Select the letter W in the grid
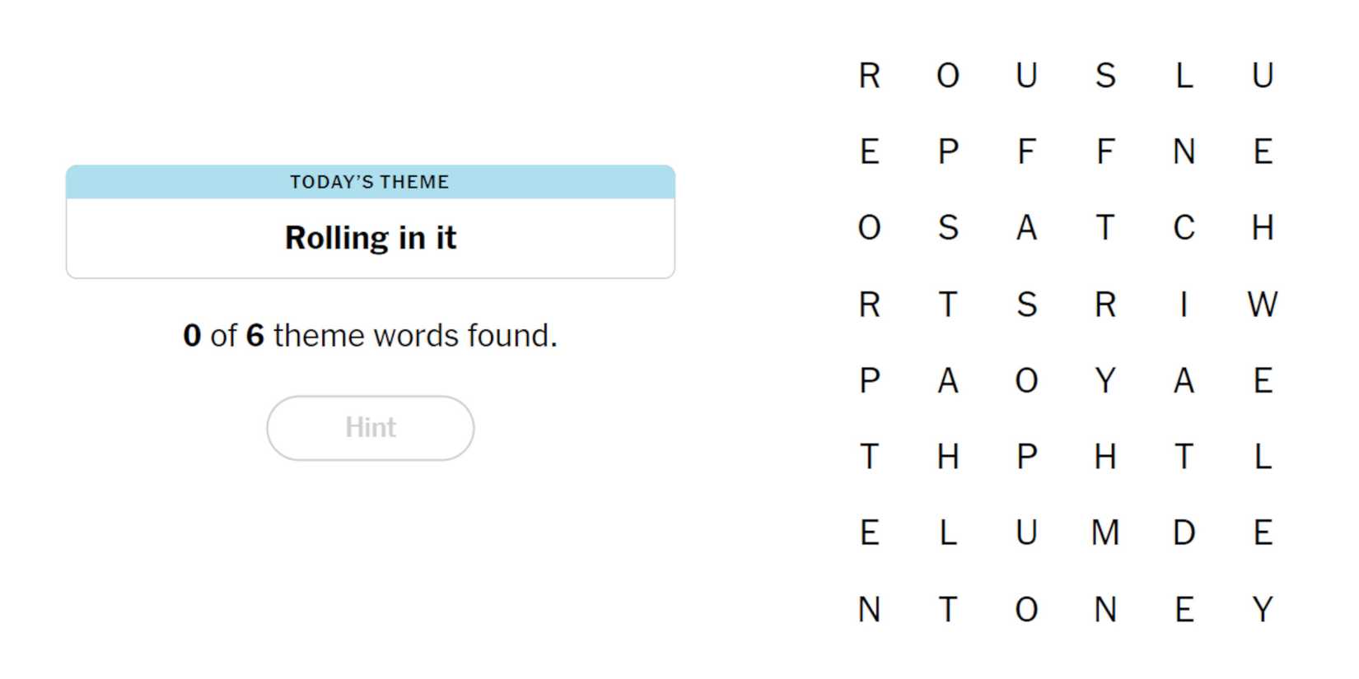This screenshot has width=1359, height=679. (x=1262, y=305)
